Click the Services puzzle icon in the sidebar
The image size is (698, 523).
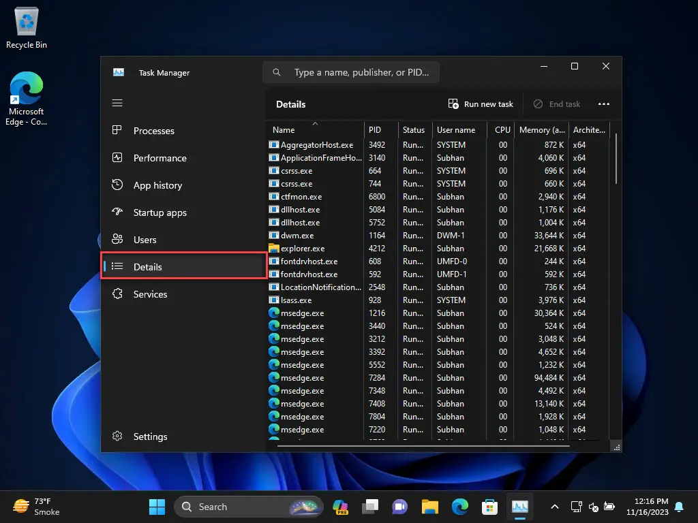point(117,294)
